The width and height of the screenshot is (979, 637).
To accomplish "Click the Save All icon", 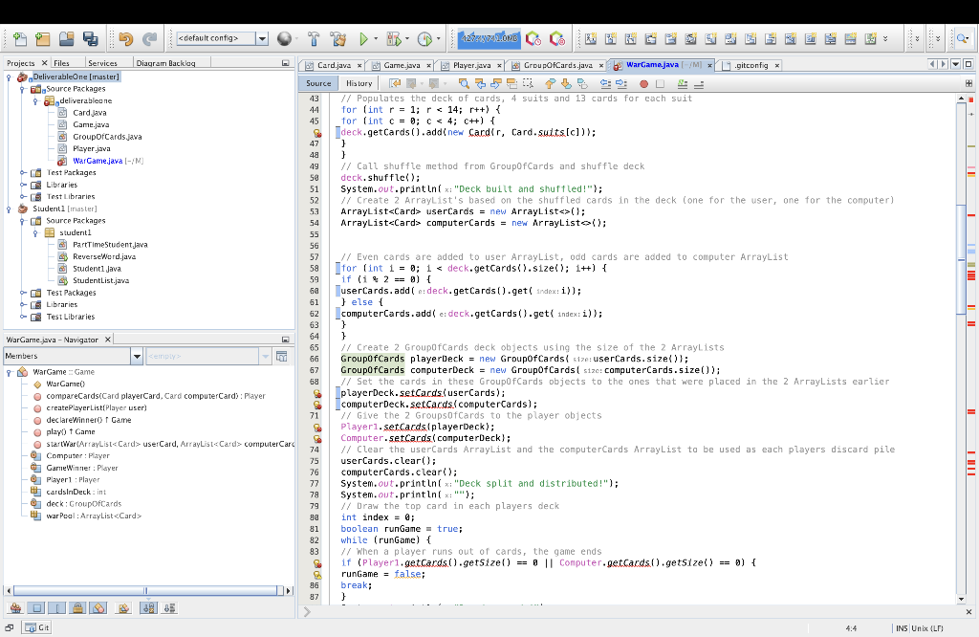I will click(91, 39).
